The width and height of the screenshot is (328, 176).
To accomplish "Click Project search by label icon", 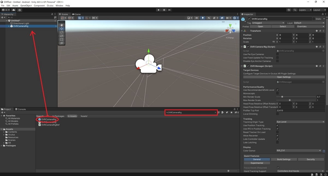I will pos(227,112).
